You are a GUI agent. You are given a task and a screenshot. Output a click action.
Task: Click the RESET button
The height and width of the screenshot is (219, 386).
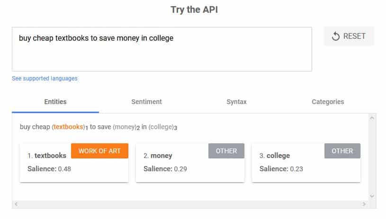coord(349,36)
